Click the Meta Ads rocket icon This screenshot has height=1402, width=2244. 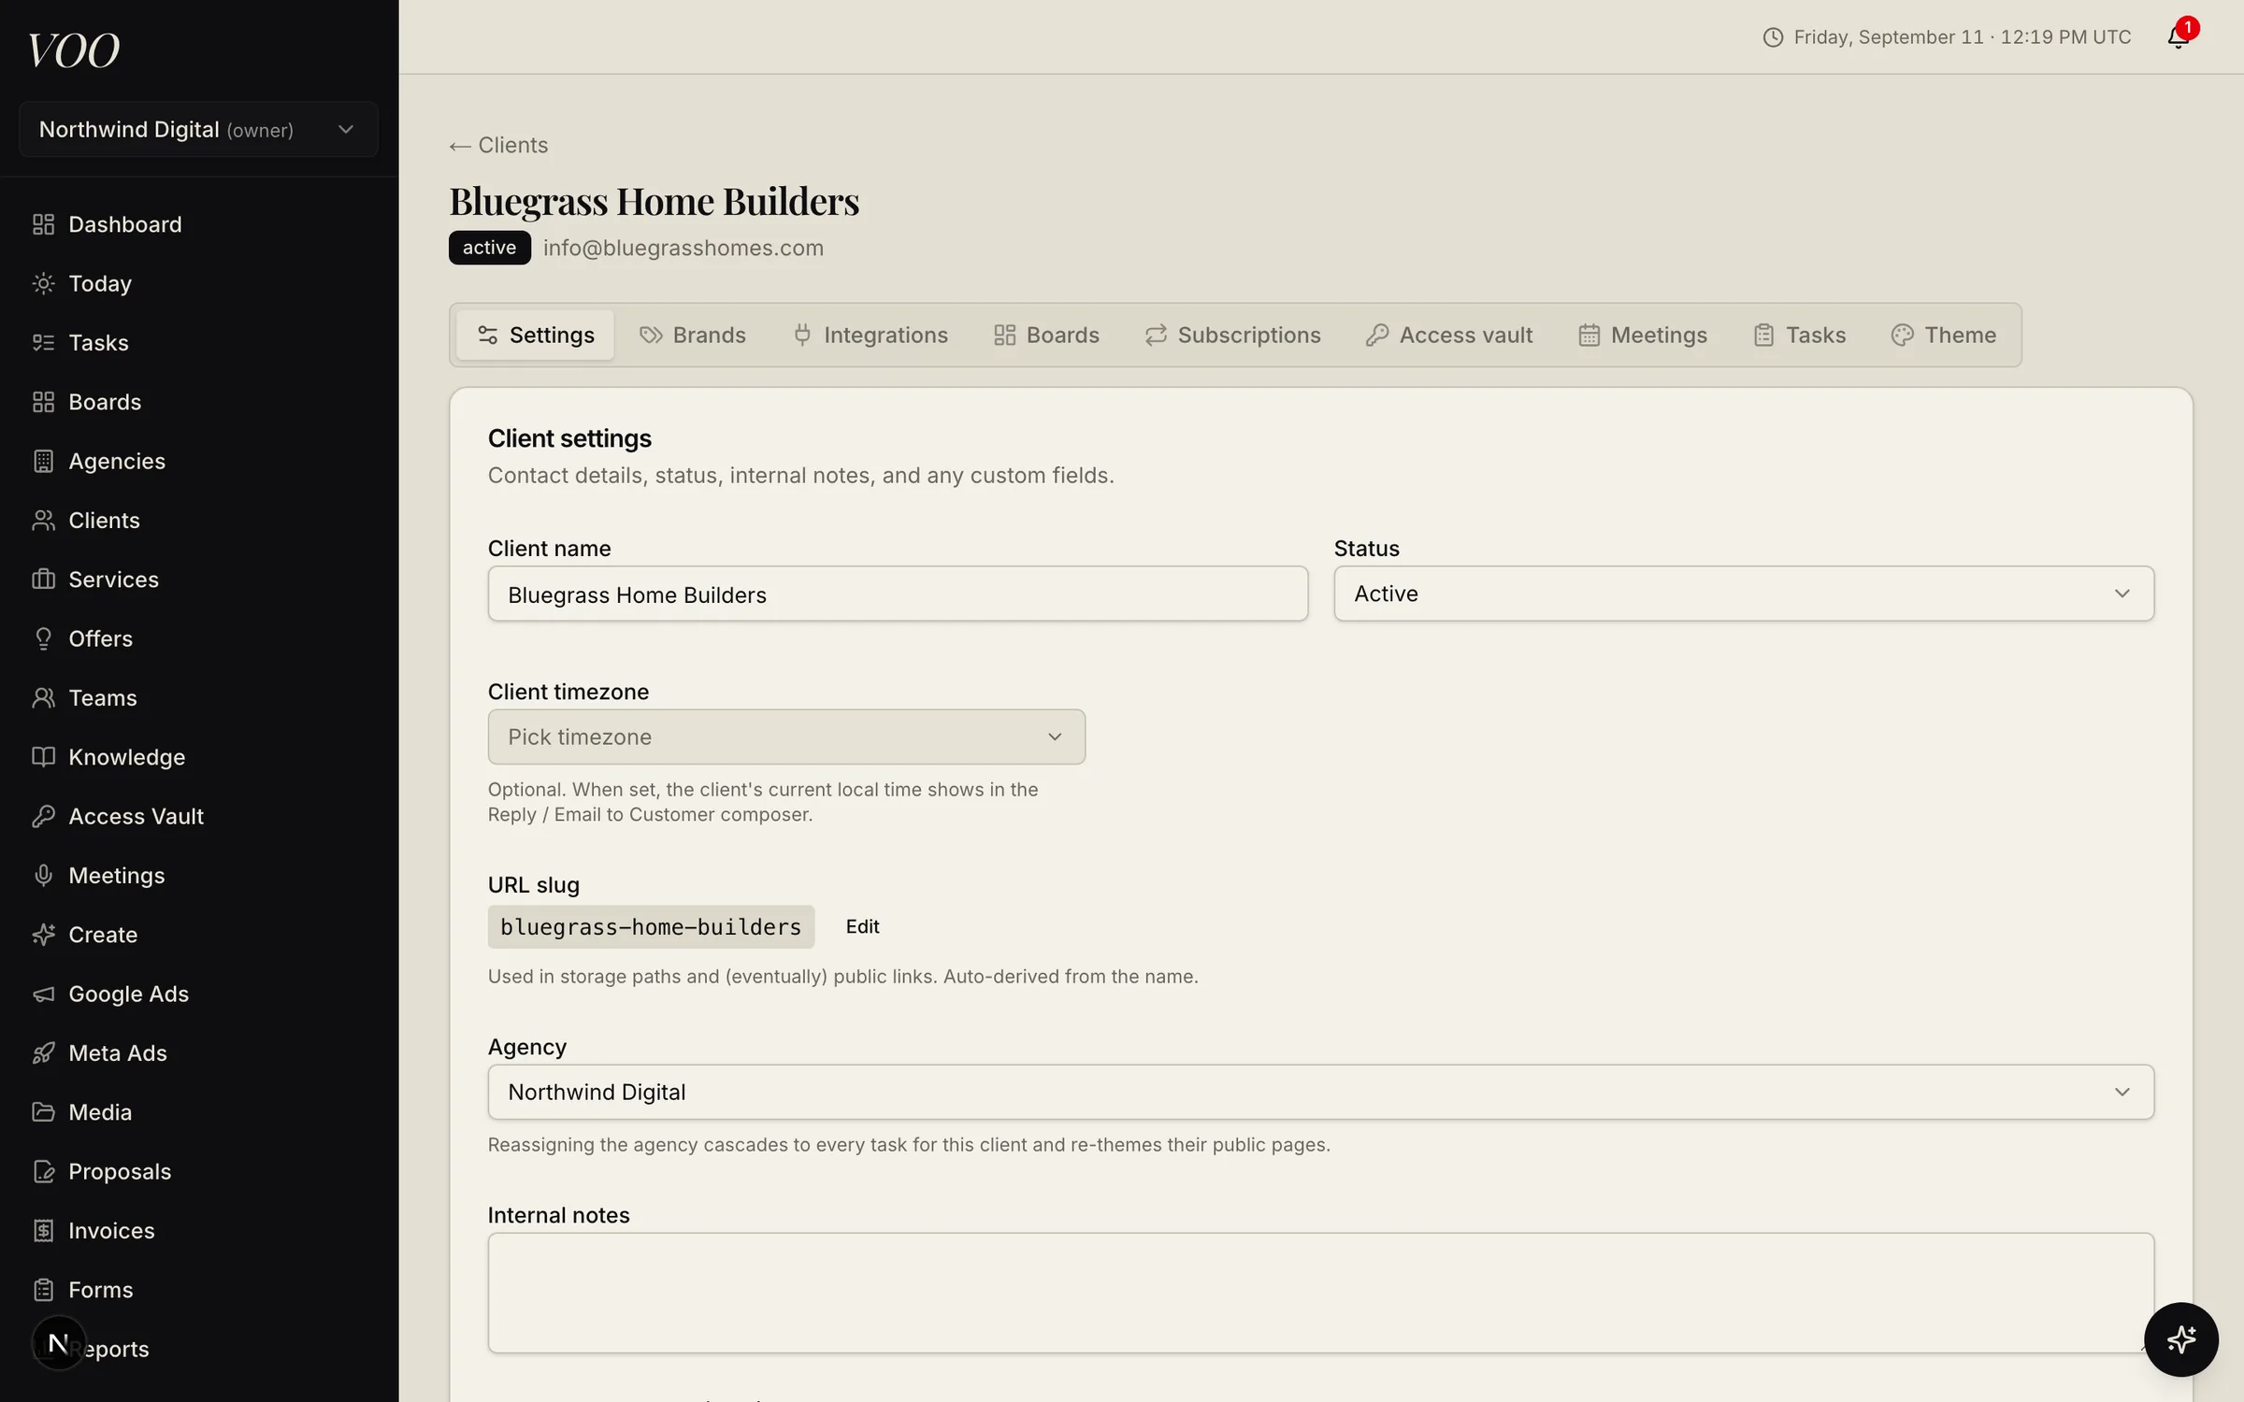click(43, 1052)
